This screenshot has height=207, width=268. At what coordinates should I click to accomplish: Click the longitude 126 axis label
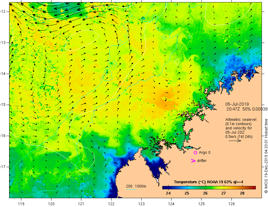[231, 204]
